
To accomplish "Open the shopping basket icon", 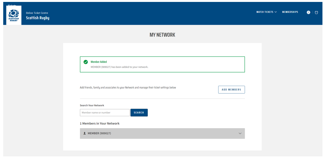I will pyautogui.click(x=316, y=13).
